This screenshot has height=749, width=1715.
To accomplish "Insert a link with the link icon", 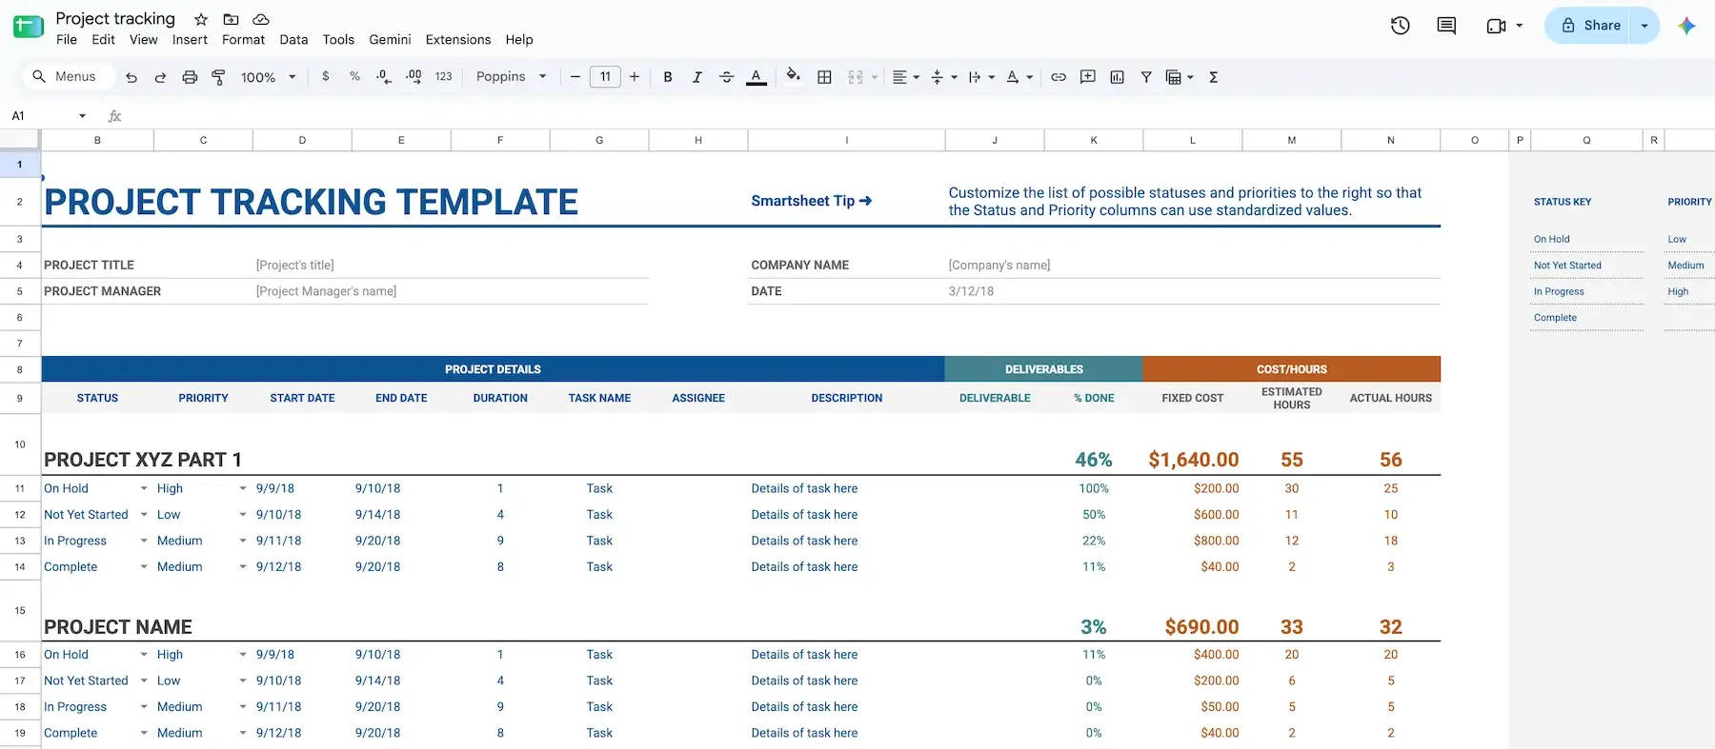I will coord(1059,77).
